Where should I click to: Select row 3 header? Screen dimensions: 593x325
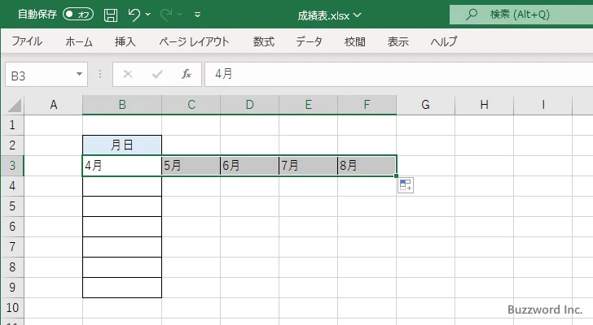12,166
